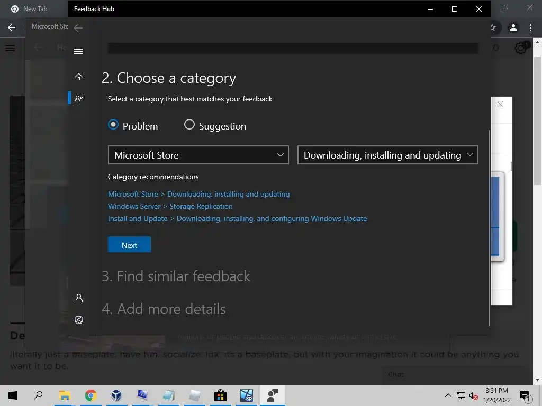Click the muted volume tray icon
The width and height of the screenshot is (542, 406).
(473, 395)
